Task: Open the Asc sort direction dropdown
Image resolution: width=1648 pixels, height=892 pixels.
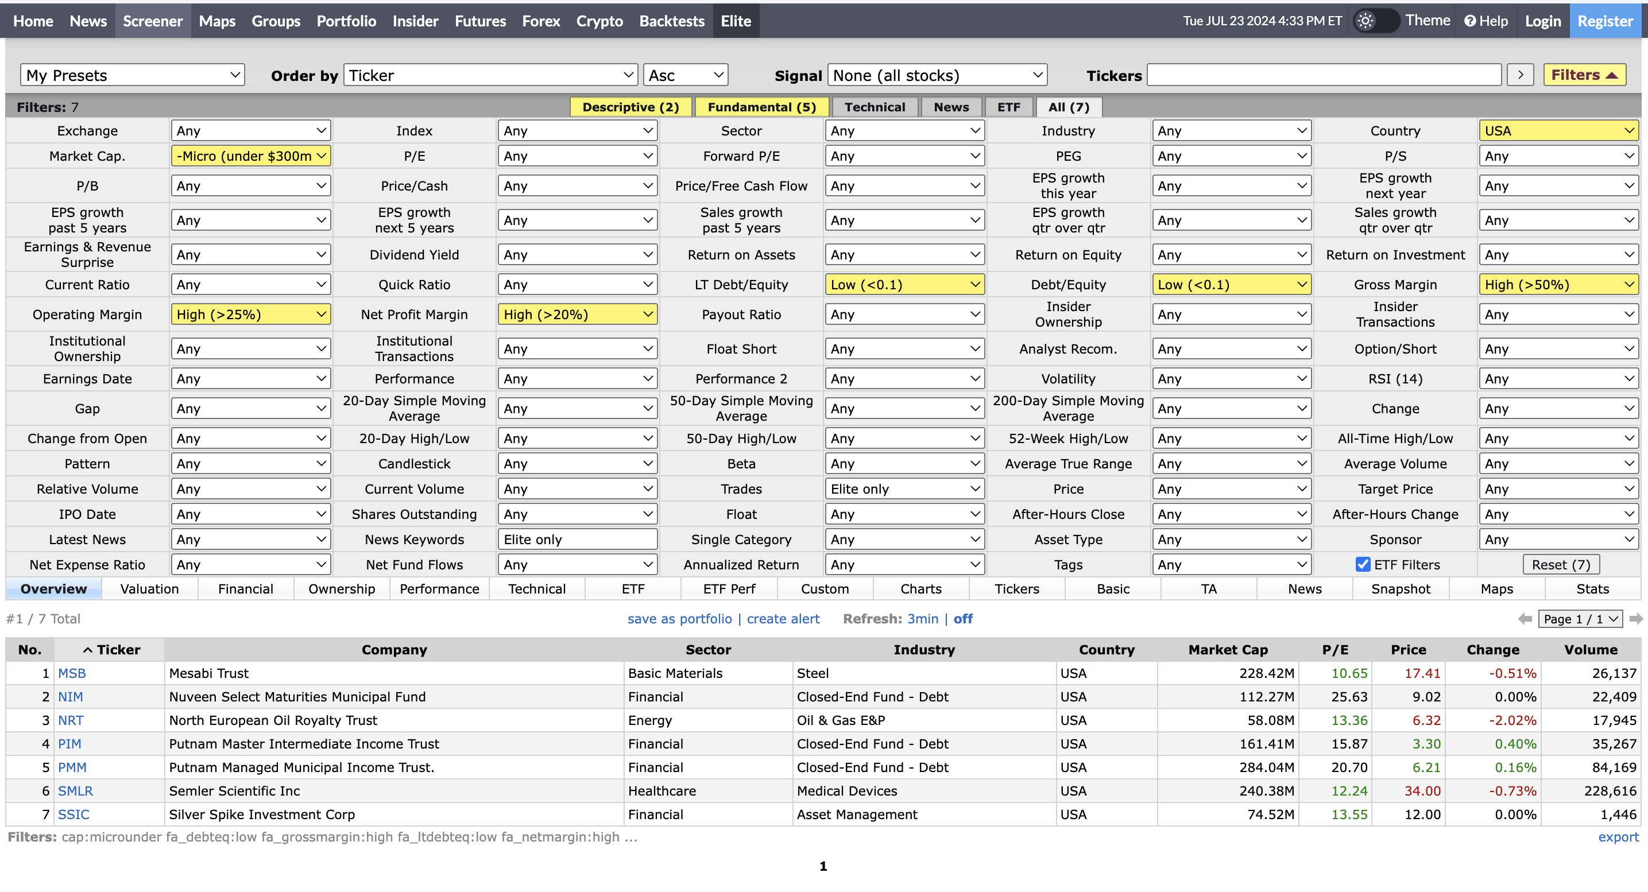Action: pos(685,75)
